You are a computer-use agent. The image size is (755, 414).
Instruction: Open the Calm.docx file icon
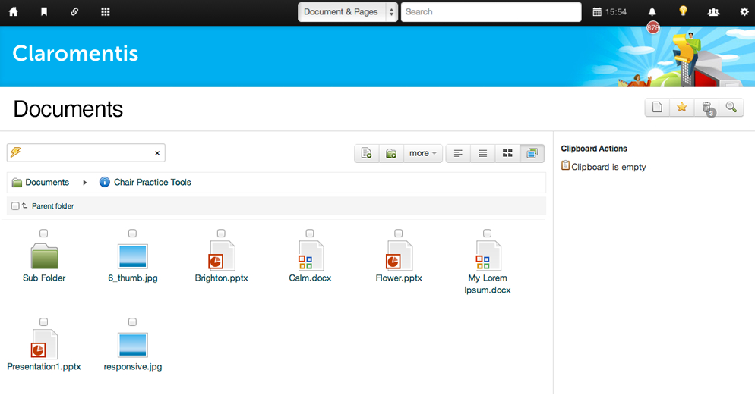pyautogui.click(x=310, y=256)
